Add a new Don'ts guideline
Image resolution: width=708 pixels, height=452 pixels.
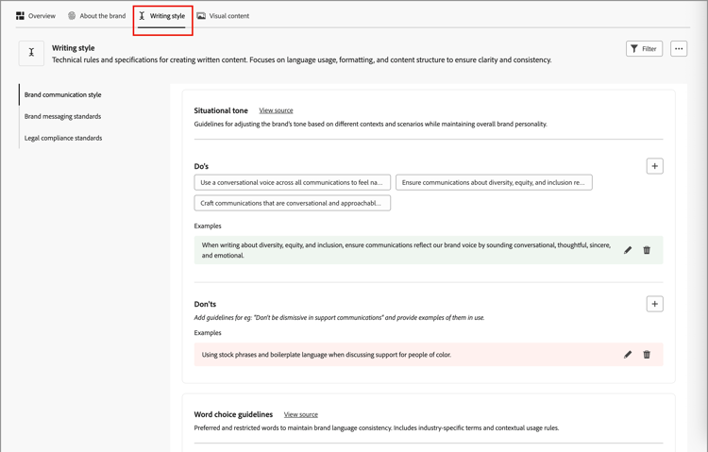pos(655,304)
